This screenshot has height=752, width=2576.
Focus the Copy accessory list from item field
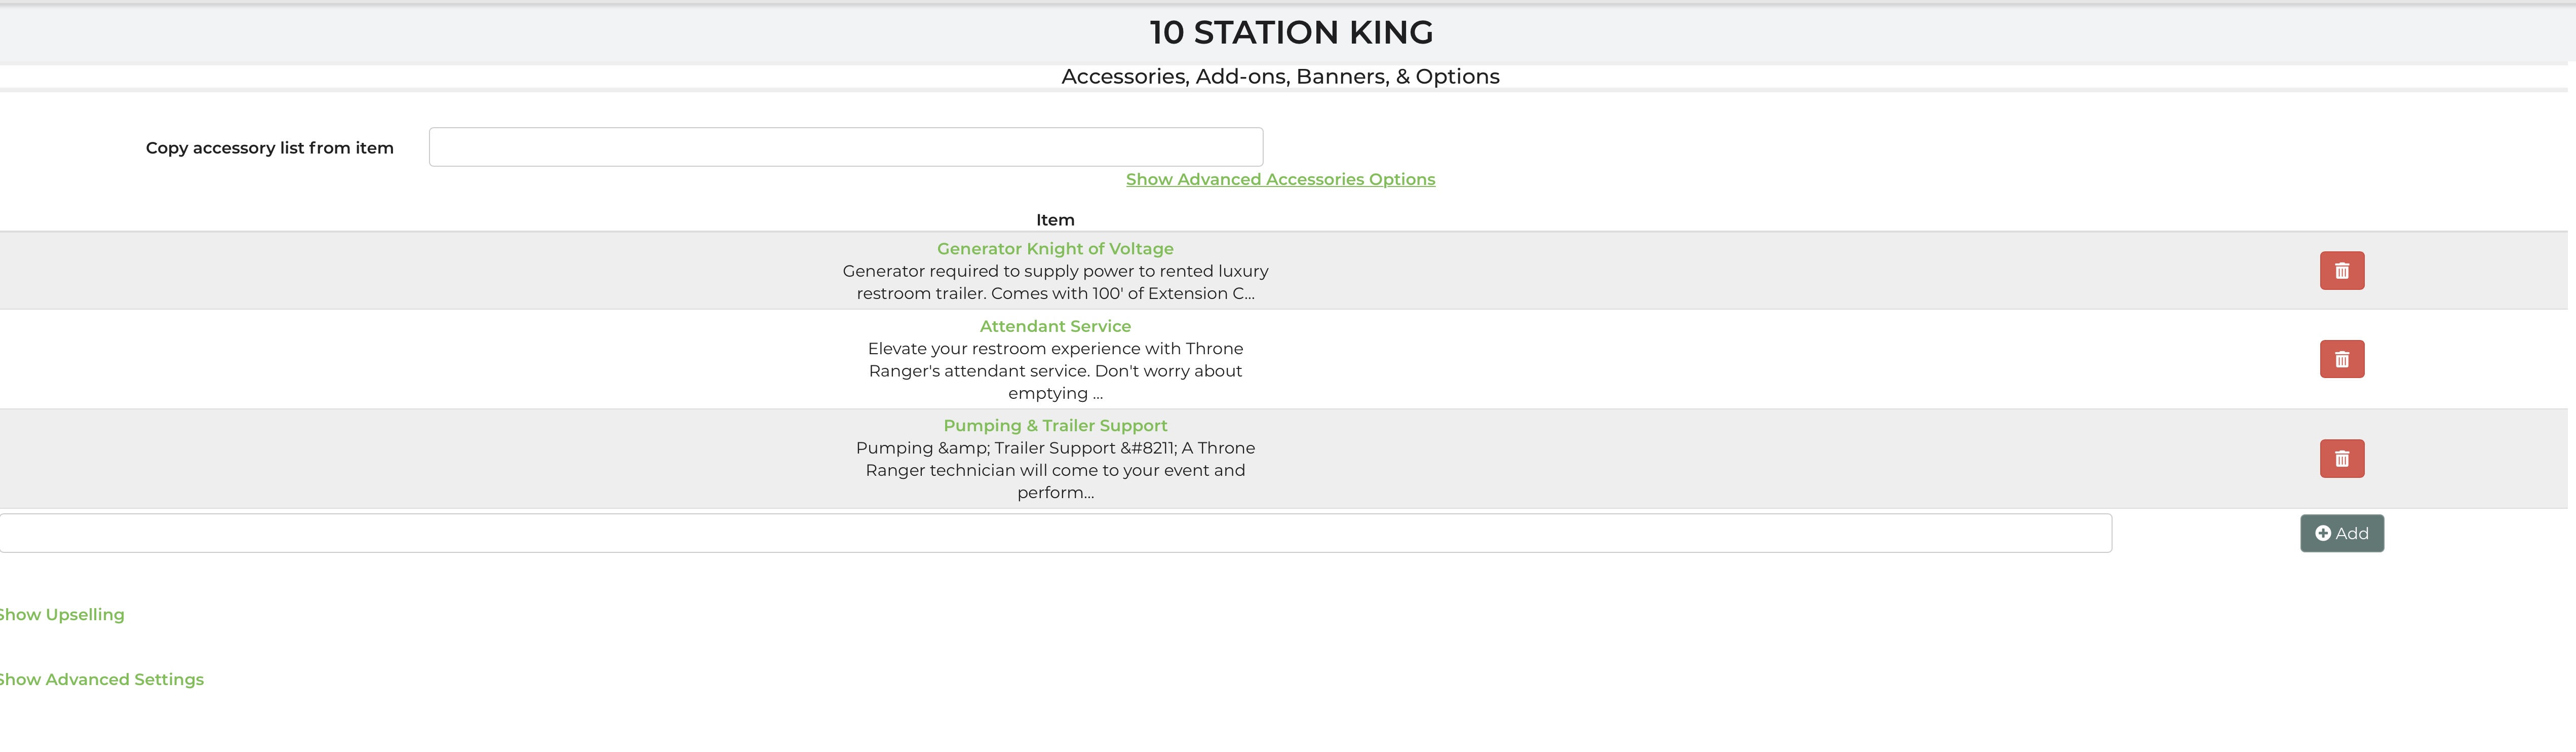coord(845,147)
